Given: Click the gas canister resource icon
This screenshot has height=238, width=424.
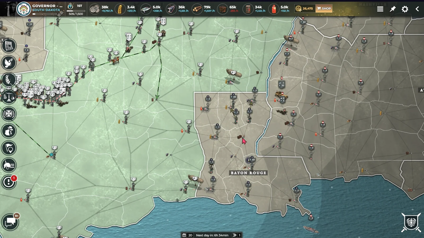Looking at the screenshot, I should 274,9.
